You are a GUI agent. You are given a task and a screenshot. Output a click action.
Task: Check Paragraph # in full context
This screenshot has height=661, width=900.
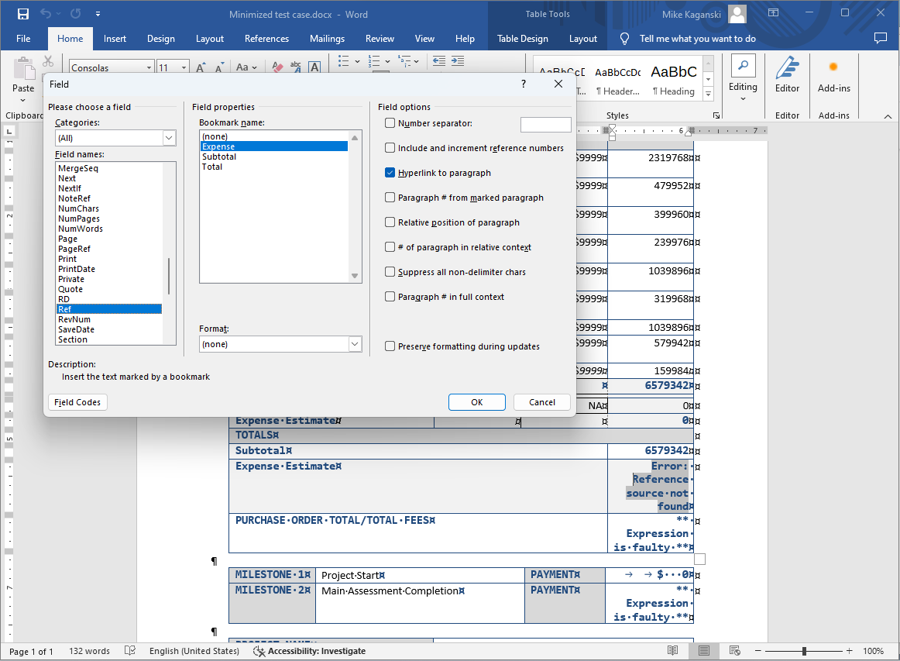point(390,296)
